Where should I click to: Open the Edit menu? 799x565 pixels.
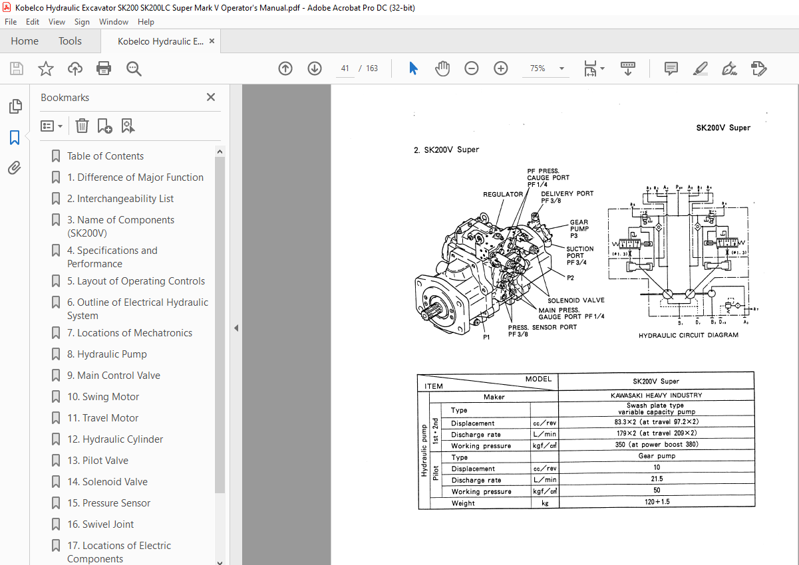click(x=33, y=22)
